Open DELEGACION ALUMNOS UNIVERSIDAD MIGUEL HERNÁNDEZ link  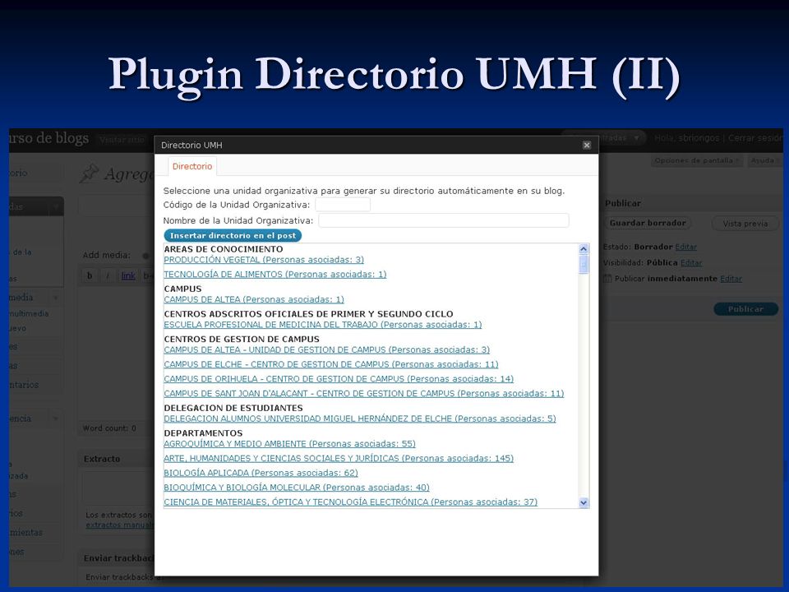(x=360, y=419)
